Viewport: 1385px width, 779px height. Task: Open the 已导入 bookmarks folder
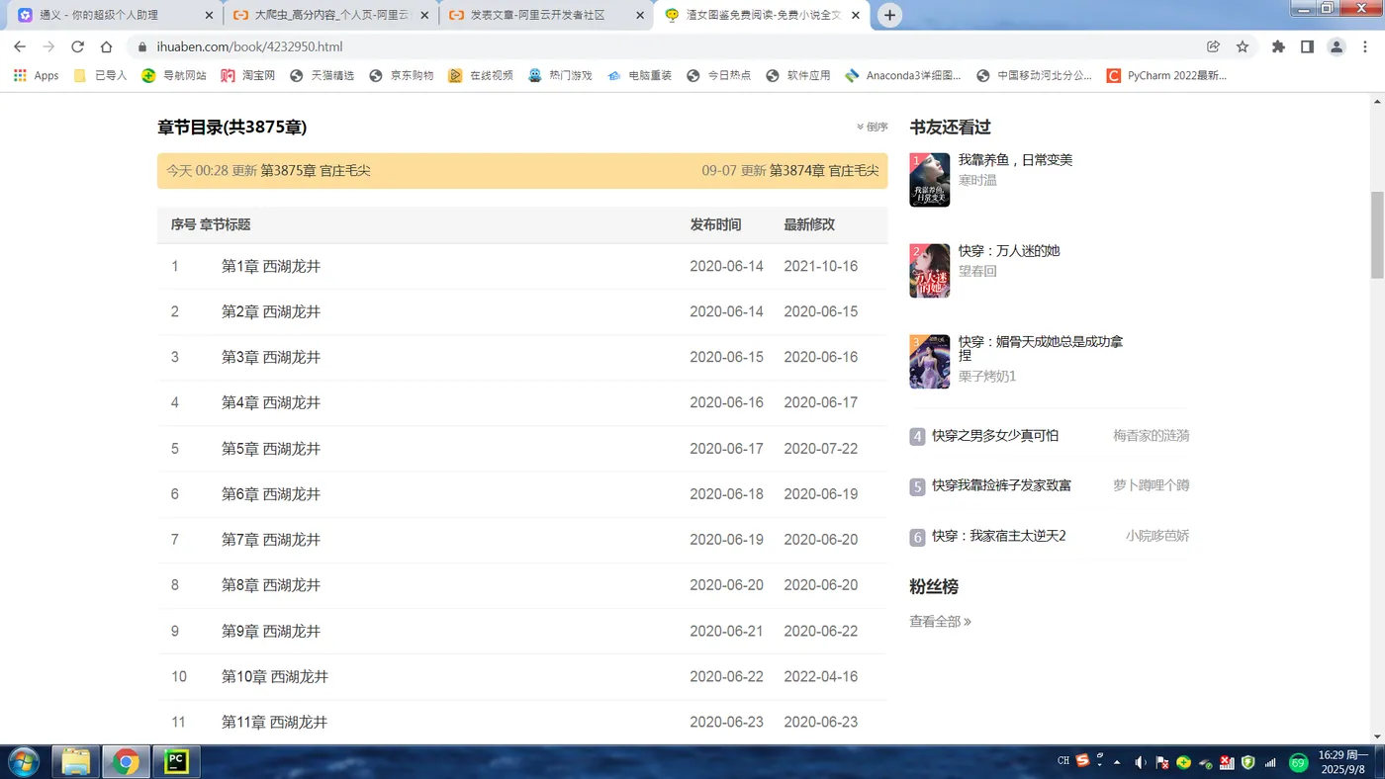100,75
